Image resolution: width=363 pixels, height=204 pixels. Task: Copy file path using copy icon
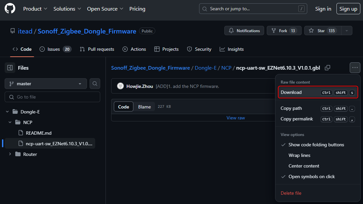click(x=327, y=68)
